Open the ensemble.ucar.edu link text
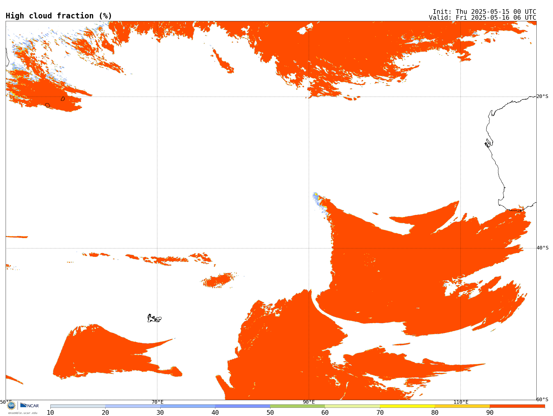This screenshot has width=553, height=416. click(x=23, y=413)
